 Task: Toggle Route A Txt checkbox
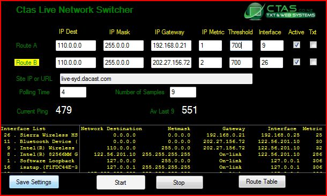[313, 45]
